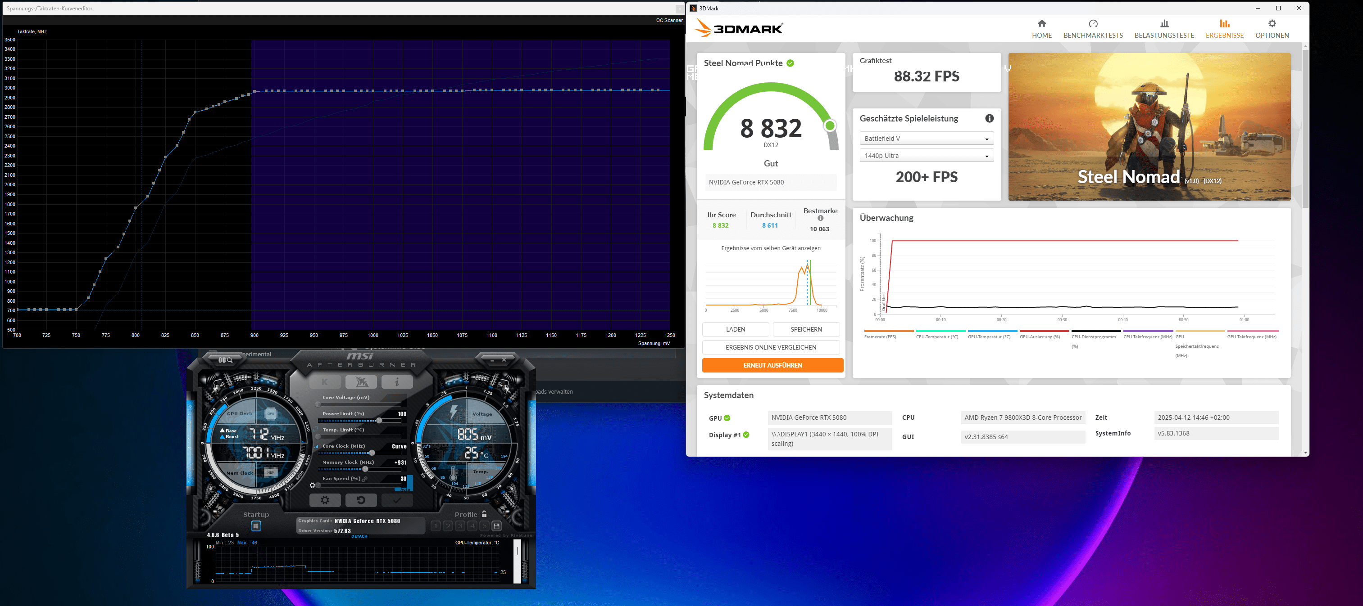
Task: Click green verified check beside Steel Nomad Punkte
Action: point(790,63)
